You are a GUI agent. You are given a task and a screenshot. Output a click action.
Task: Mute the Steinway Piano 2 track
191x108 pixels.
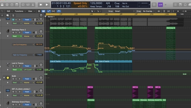[x=13, y=33]
